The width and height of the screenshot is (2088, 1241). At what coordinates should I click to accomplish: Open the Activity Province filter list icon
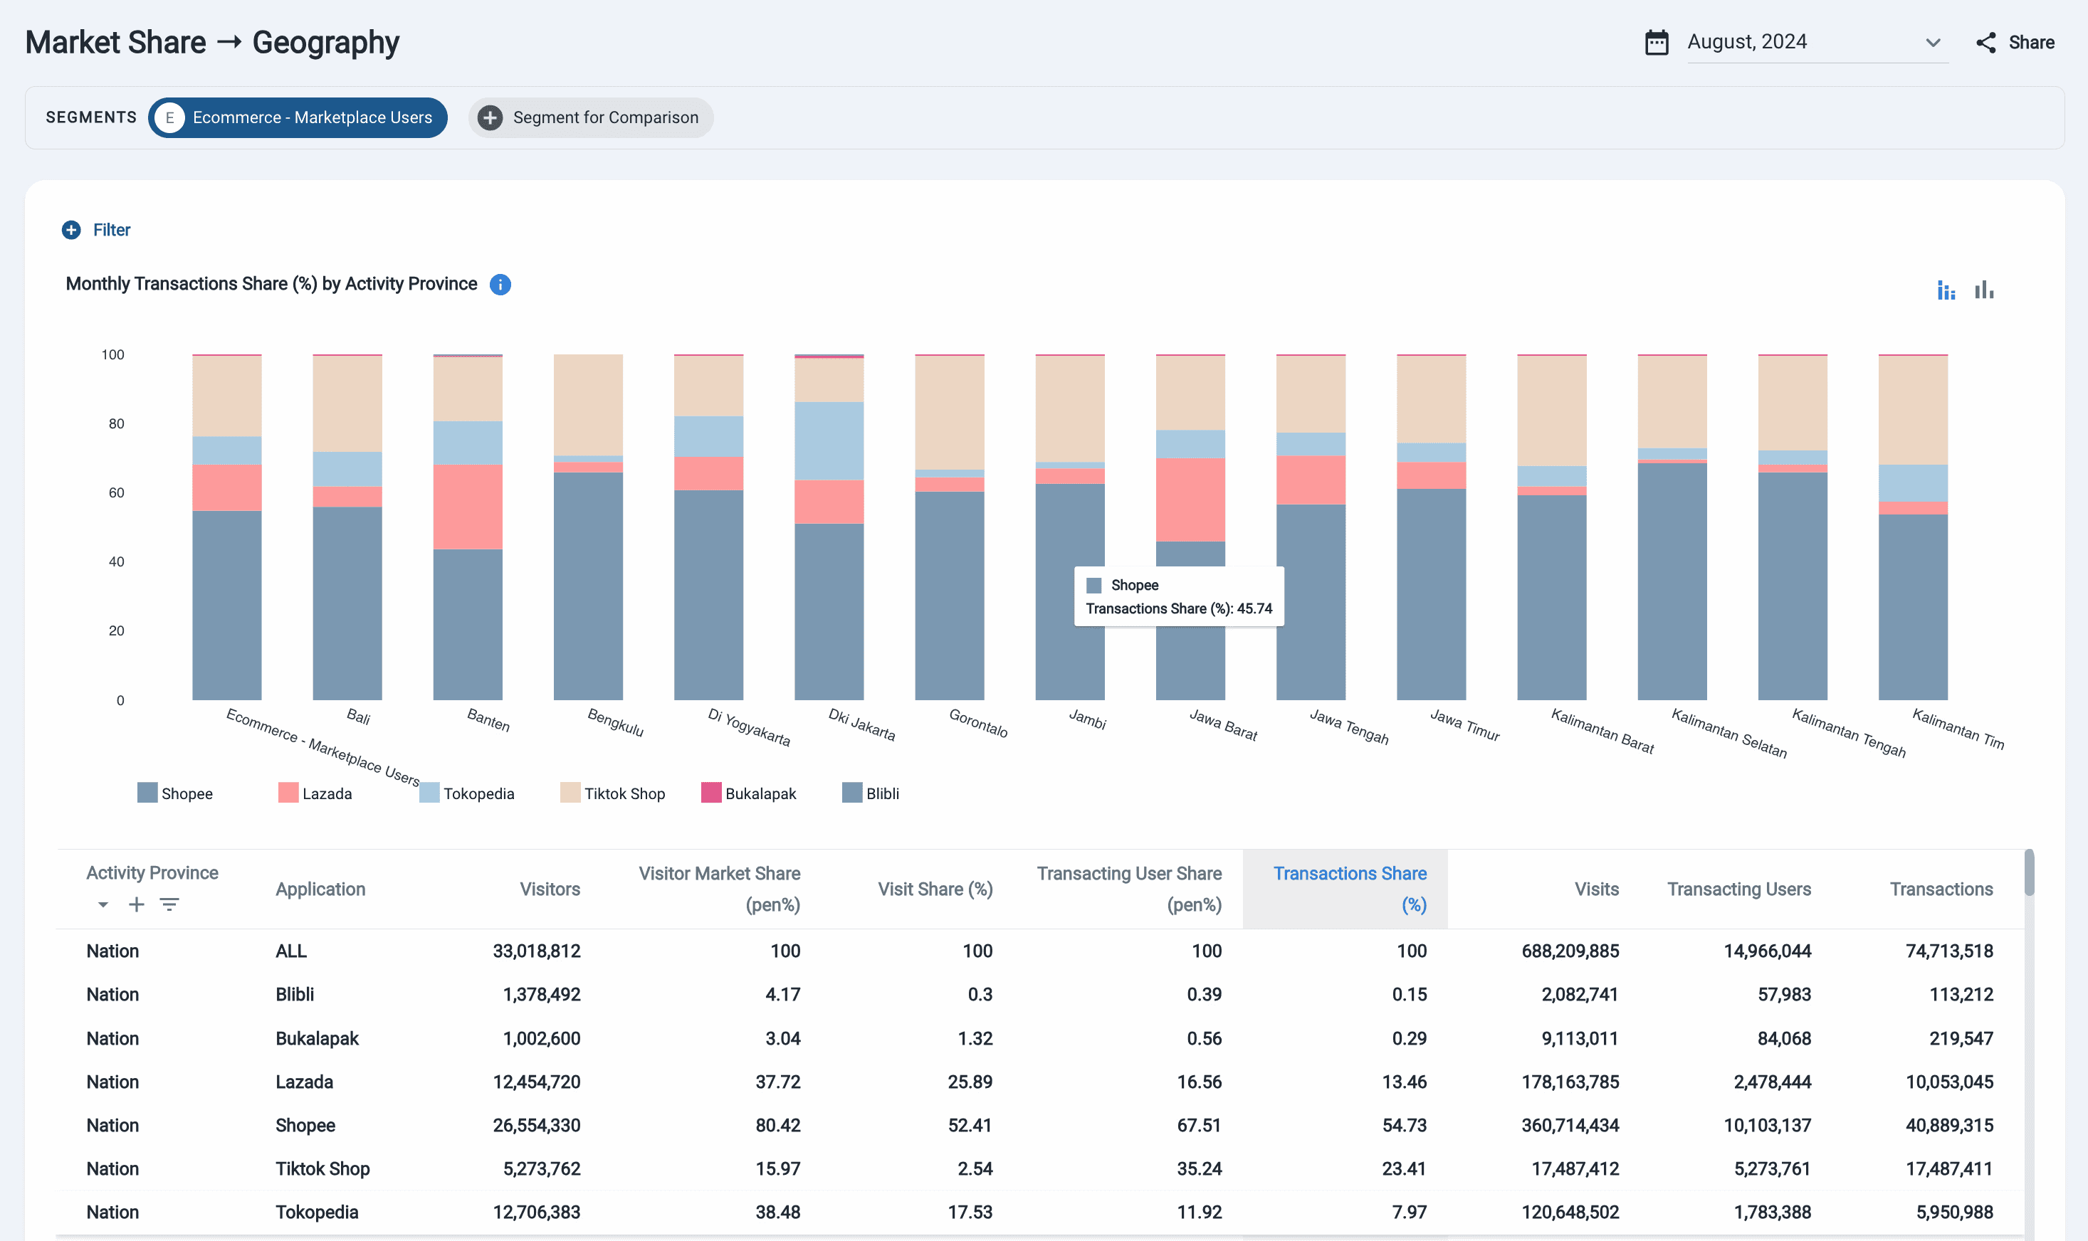(x=170, y=905)
